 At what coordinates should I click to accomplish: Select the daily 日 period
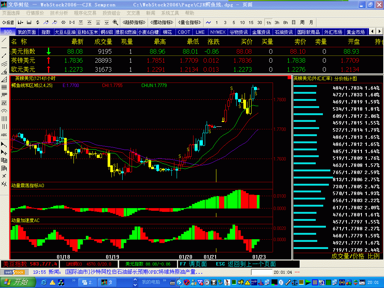pyautogui.click(x=294, y=22)
